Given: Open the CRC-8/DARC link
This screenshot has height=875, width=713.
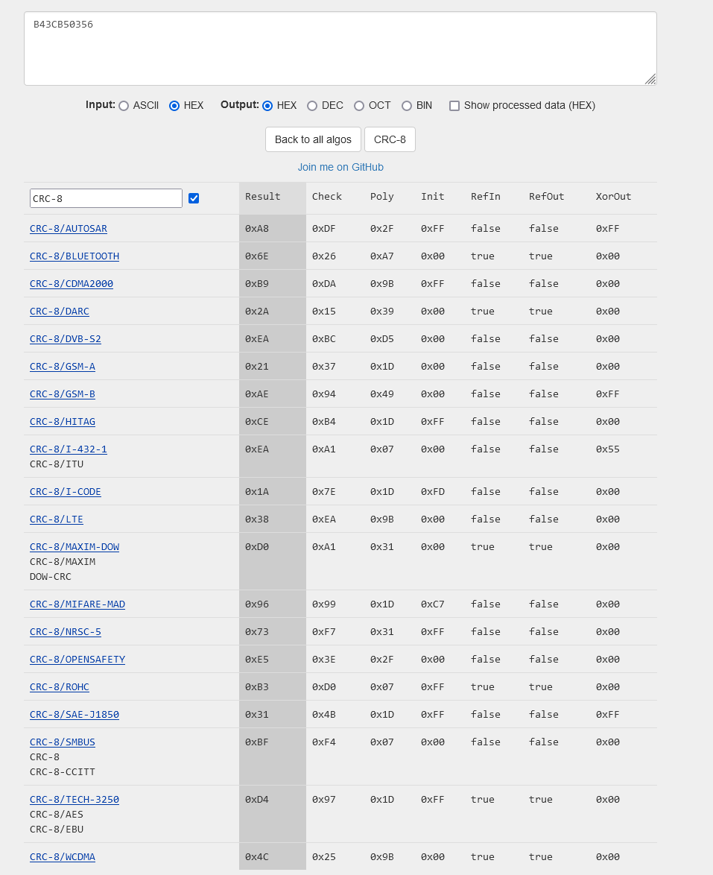Looking at the screenshot, I should click(59, 312).
